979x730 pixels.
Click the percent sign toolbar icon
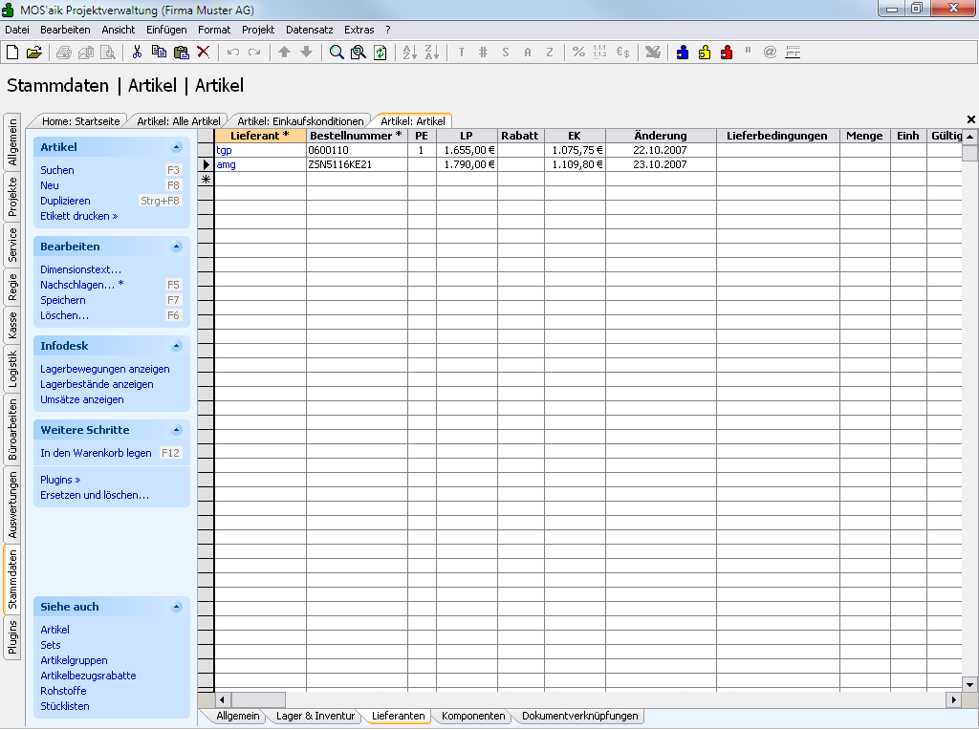[x=578, y=53]
